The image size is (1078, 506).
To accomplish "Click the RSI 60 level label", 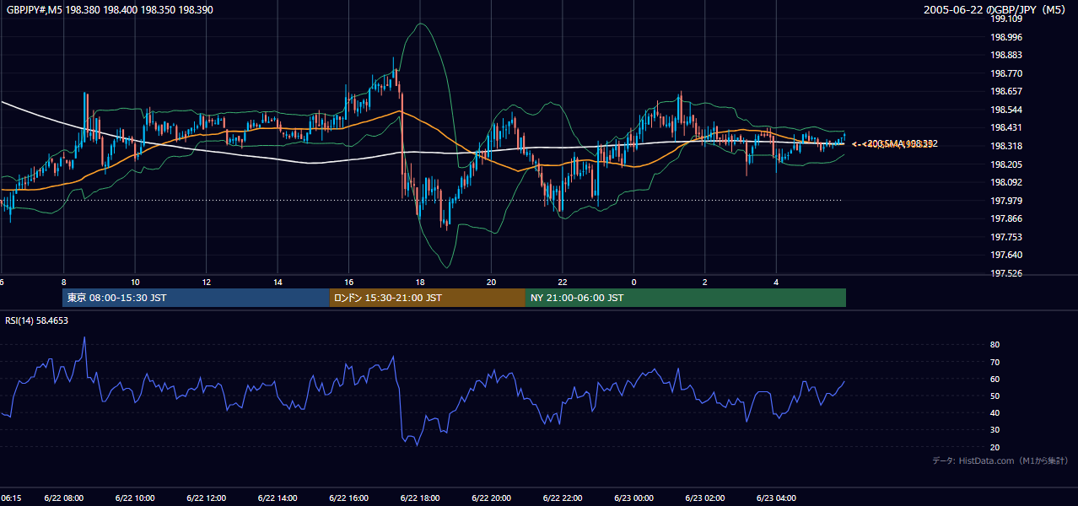I will (x=994, y=379).
